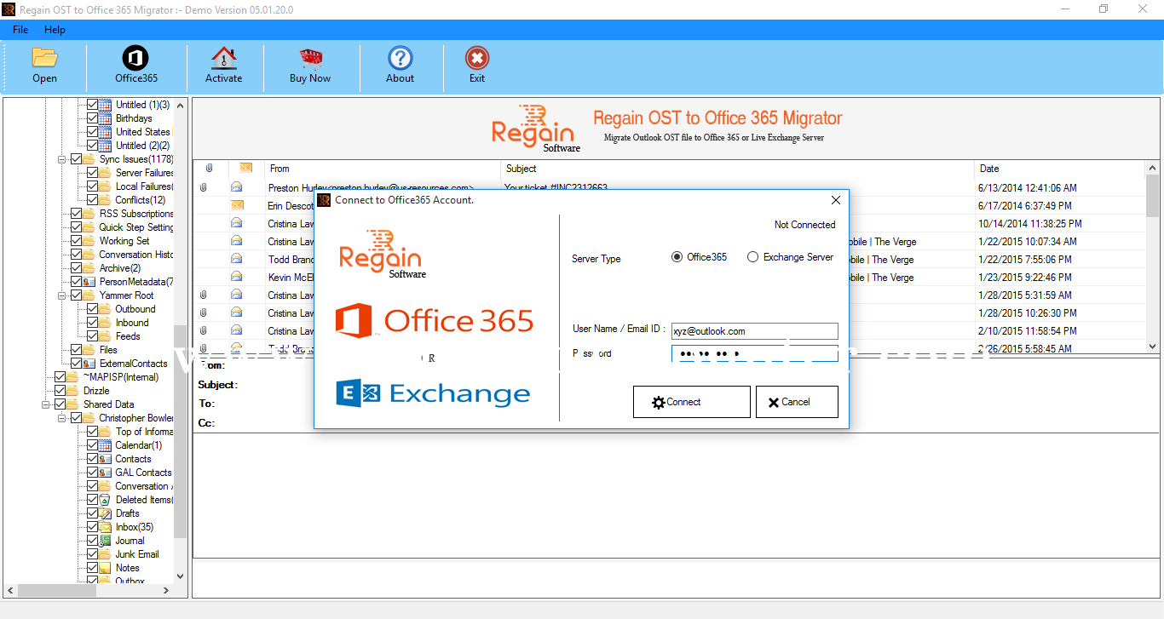Uncheck the Inbox(35) checkbox
This screenshot has width=1164, height=619.
coord(92,527)
